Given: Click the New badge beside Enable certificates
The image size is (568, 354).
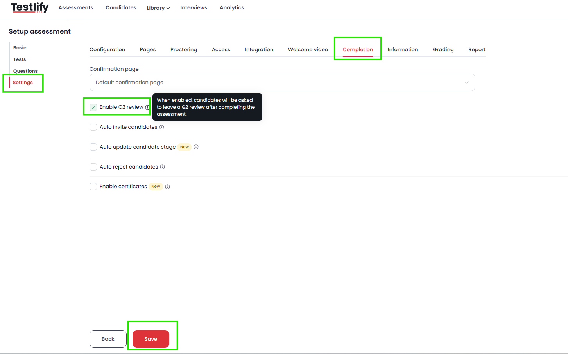Looking at the screenshot, I should click(x=156, y=187).
